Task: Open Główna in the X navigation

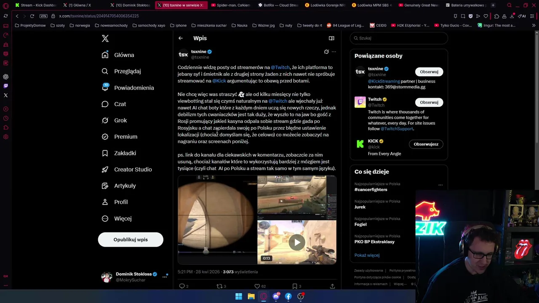Action: click(118, 55)
